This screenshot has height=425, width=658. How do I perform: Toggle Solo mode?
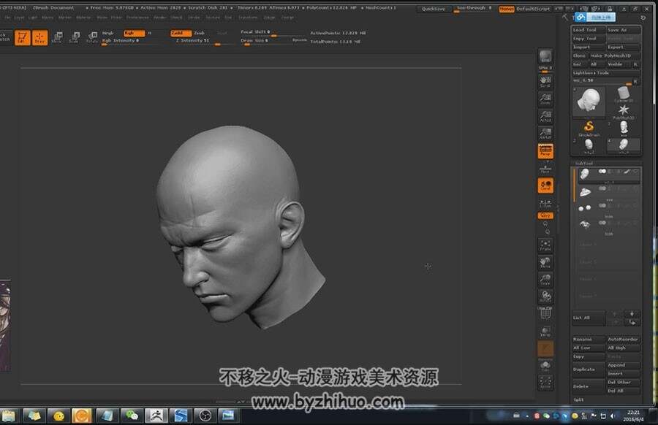click(x=545, y=366)
